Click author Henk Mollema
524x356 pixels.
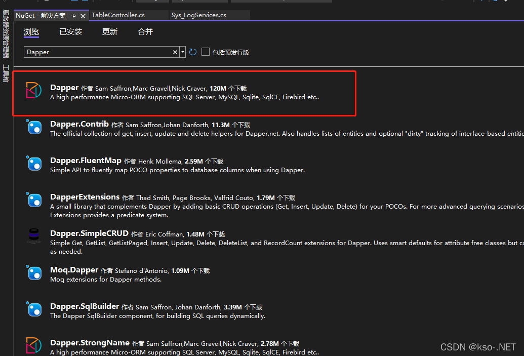pos(160,162)
